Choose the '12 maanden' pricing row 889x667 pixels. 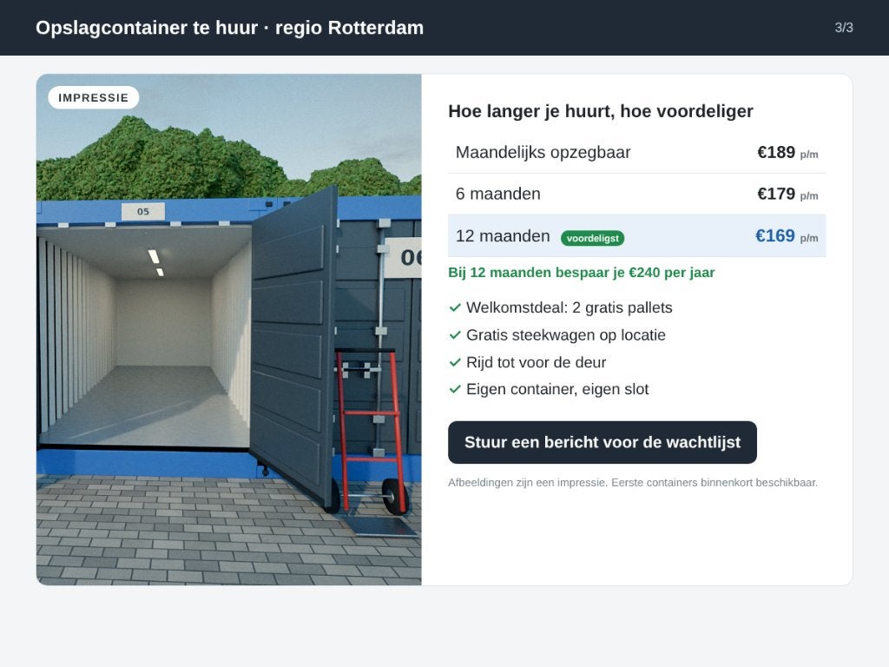(636, 236)
